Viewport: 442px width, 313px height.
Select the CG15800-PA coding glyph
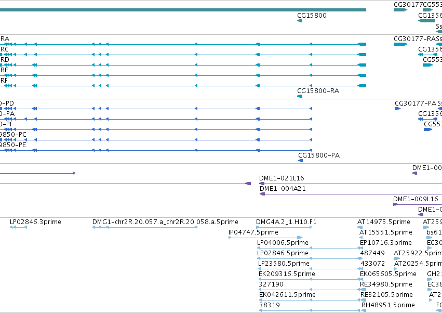pos(301,161)
